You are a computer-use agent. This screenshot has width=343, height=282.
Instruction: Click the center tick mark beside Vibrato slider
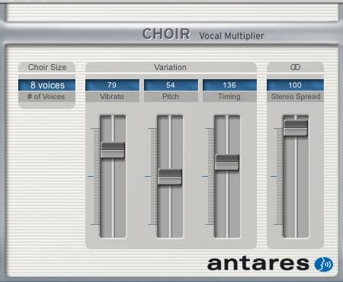(x=91, y=176)
